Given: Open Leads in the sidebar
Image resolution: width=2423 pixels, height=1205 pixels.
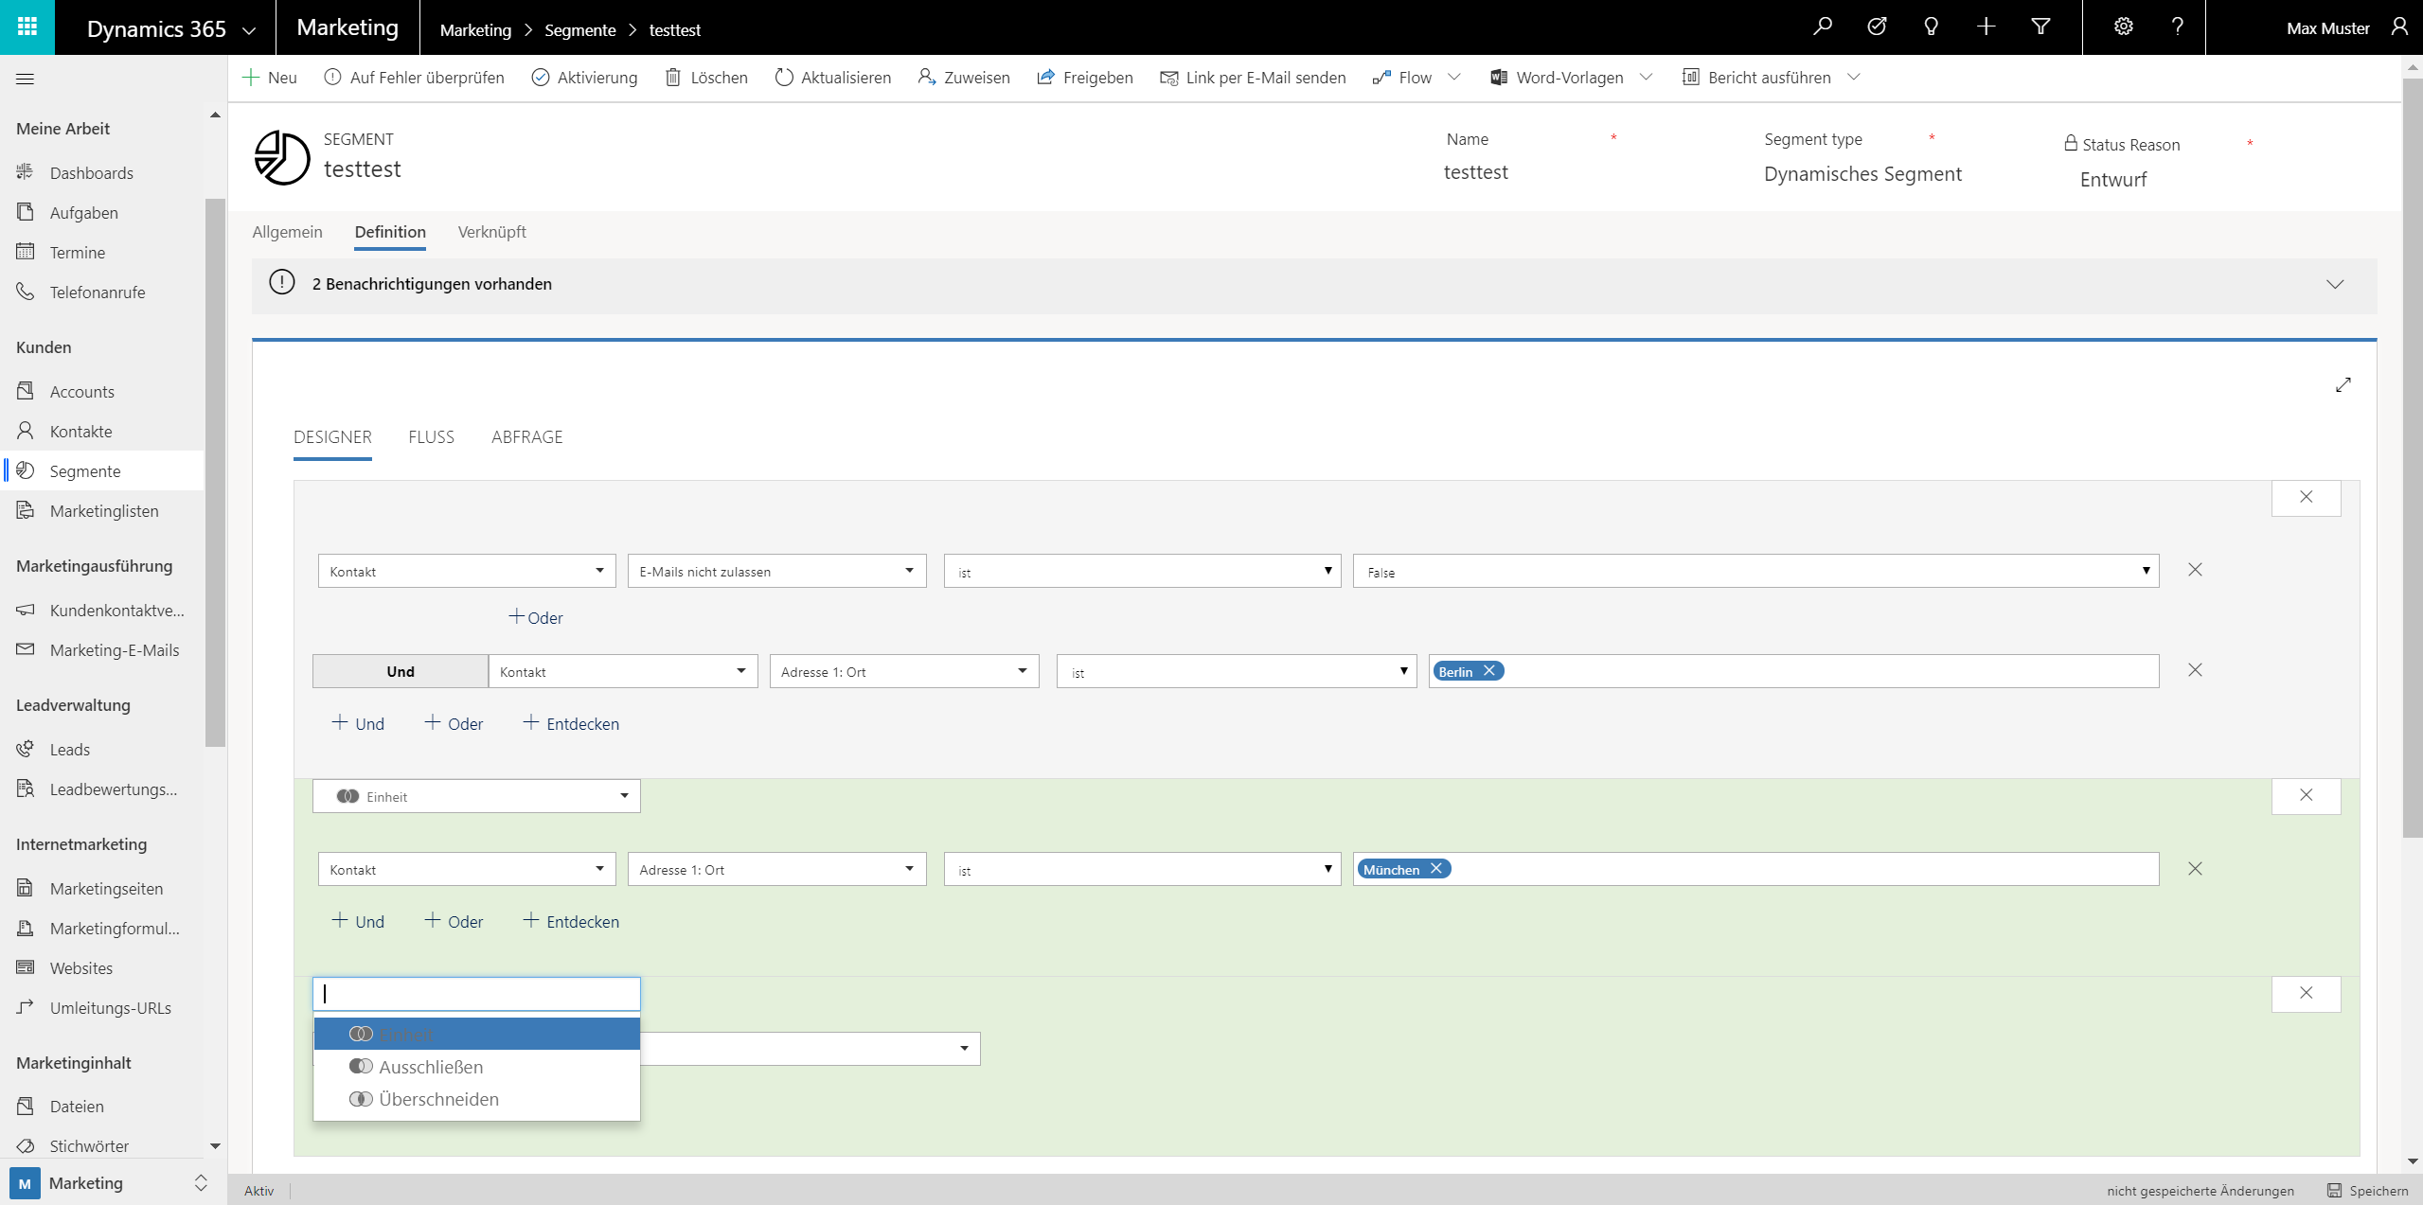Looking at the screenshot, I should point(69,750).
